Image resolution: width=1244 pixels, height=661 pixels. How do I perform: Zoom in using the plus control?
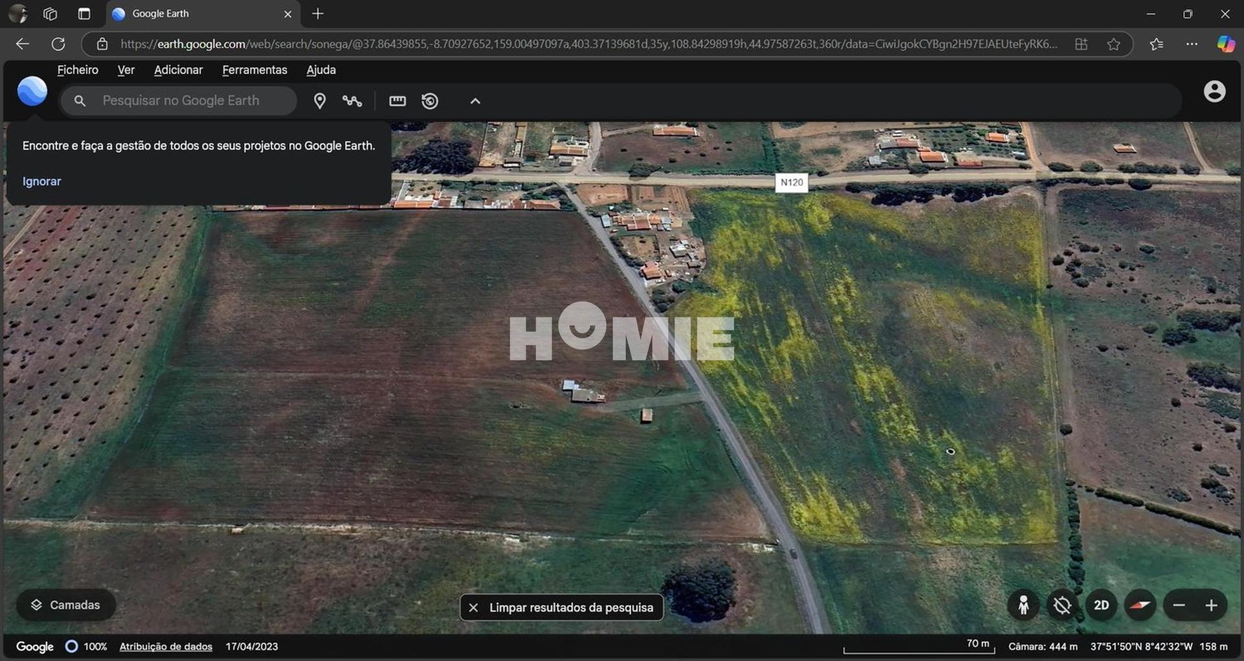pos(1213,605)
